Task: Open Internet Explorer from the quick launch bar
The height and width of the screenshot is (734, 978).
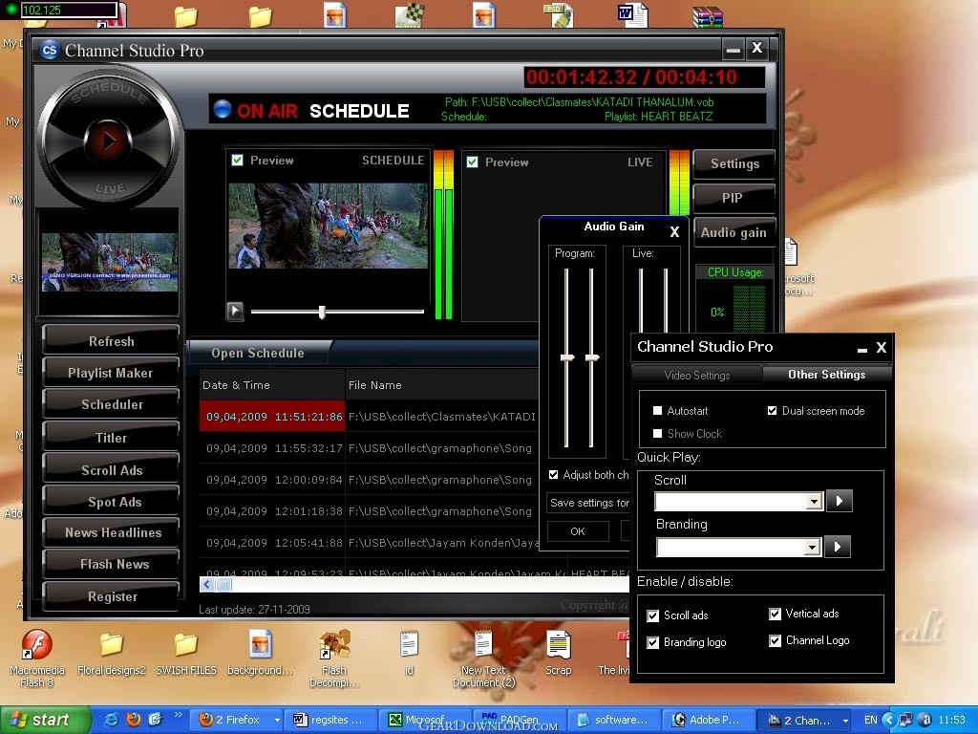Action: pyautogui.click(x=111, y=720)
